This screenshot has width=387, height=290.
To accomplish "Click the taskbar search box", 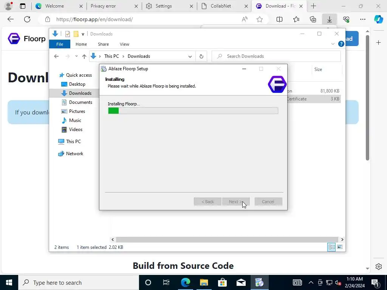I will [x=79, y=282].
